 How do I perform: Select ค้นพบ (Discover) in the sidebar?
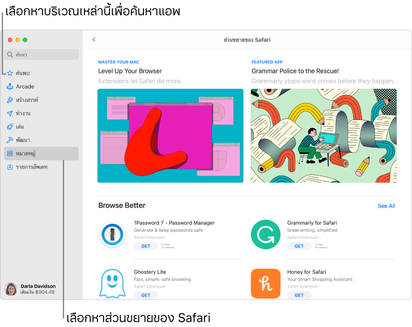42,73
